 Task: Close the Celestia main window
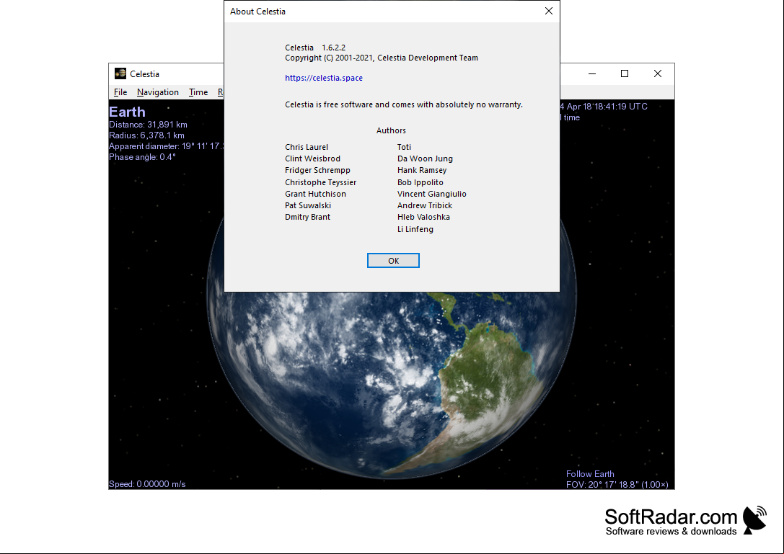[658, 74]
